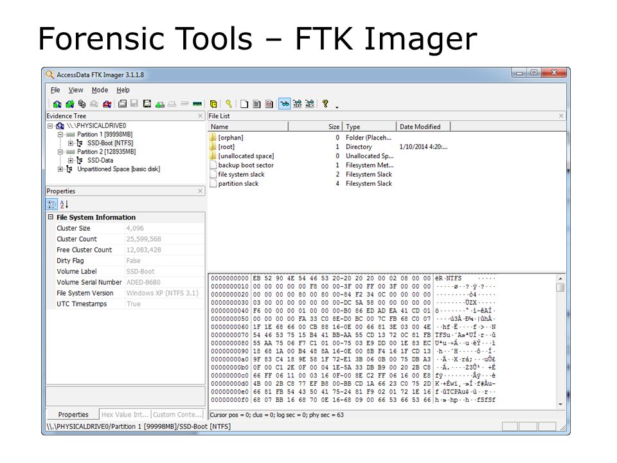Screen dimensions: 617x463
Task: Select the file system slack entry
Action: click(241, 174)
